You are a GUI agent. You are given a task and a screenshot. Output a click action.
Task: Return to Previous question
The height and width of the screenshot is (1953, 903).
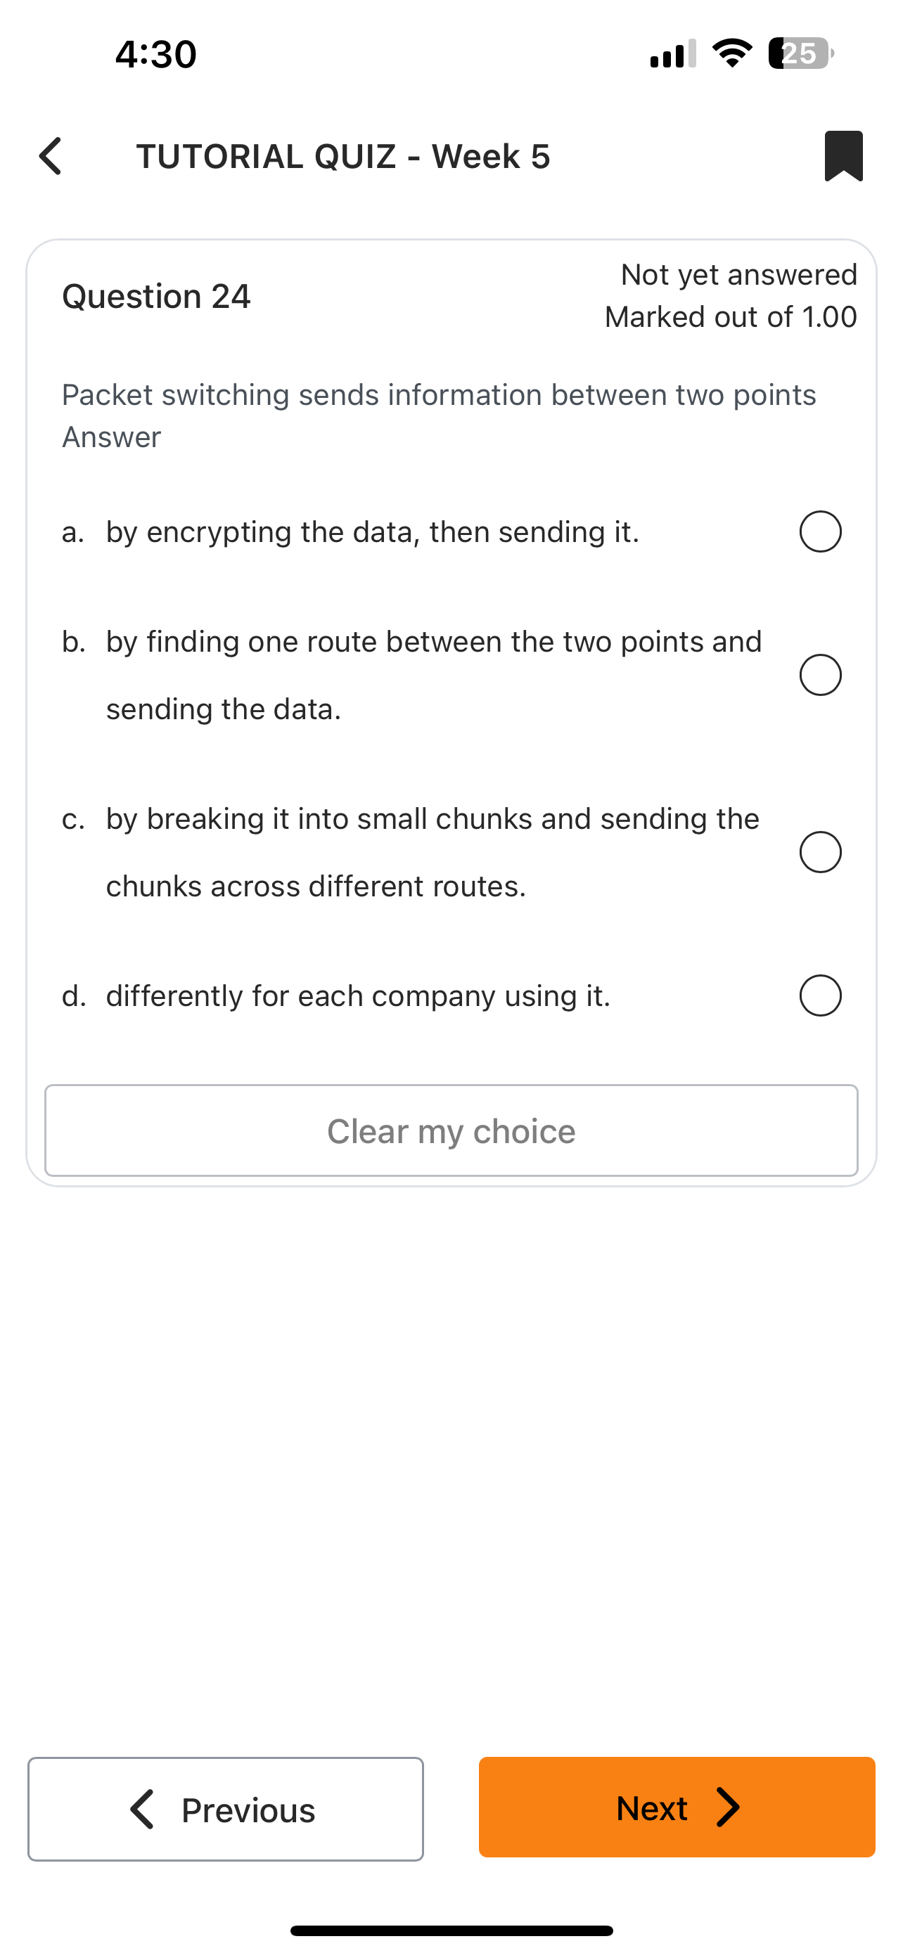(x=225, y=1809)
